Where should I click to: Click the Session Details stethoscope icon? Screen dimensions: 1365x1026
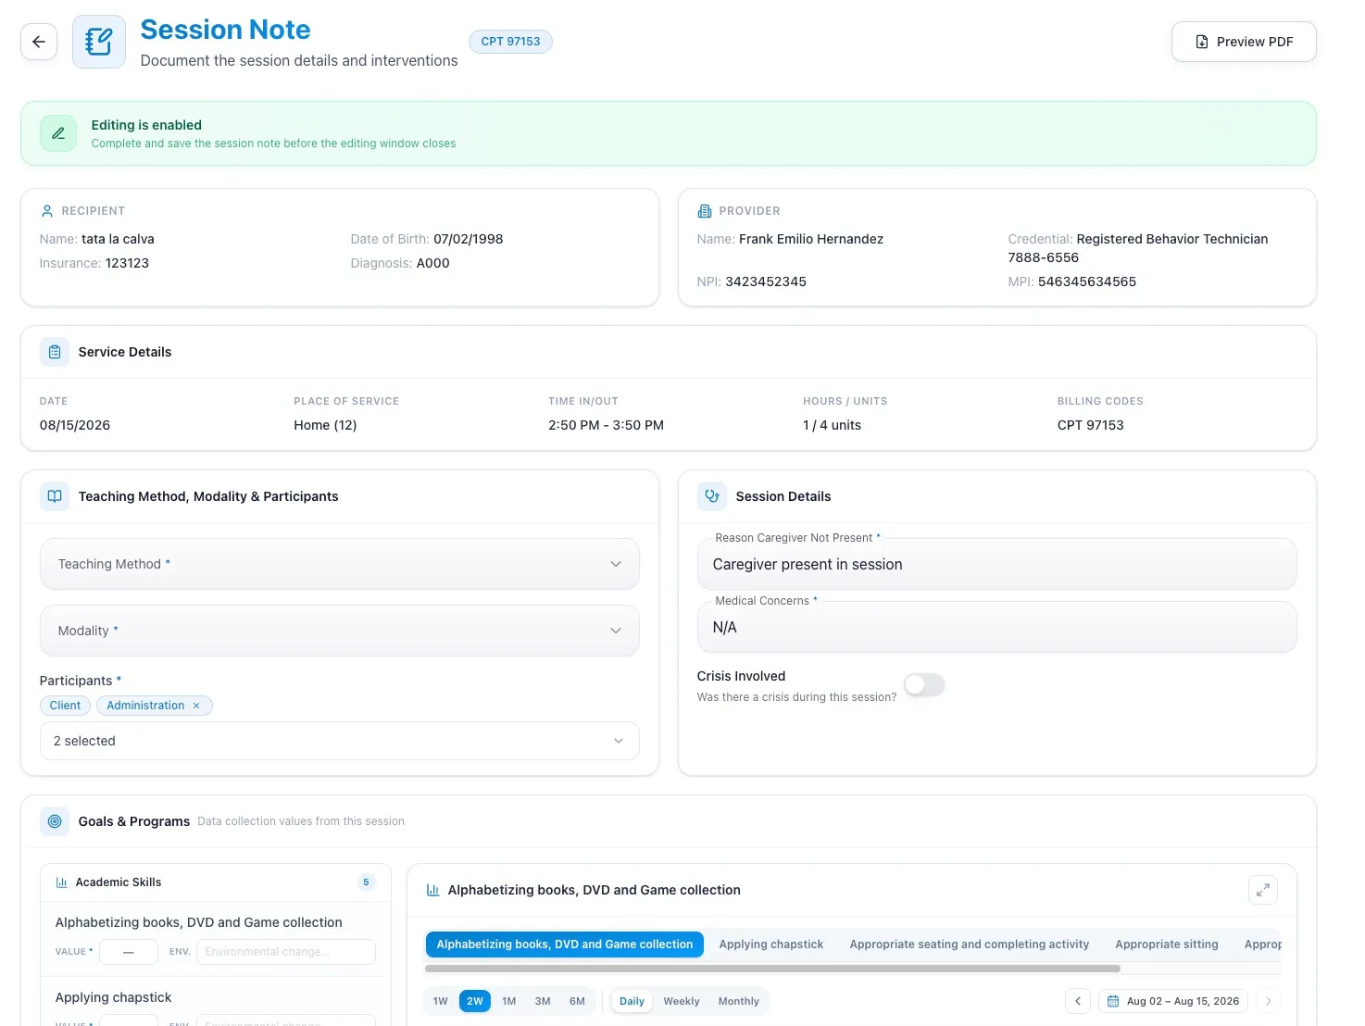tap(712, 496)
